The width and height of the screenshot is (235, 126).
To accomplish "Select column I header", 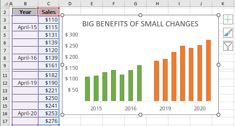I will [x=179, y=3].
